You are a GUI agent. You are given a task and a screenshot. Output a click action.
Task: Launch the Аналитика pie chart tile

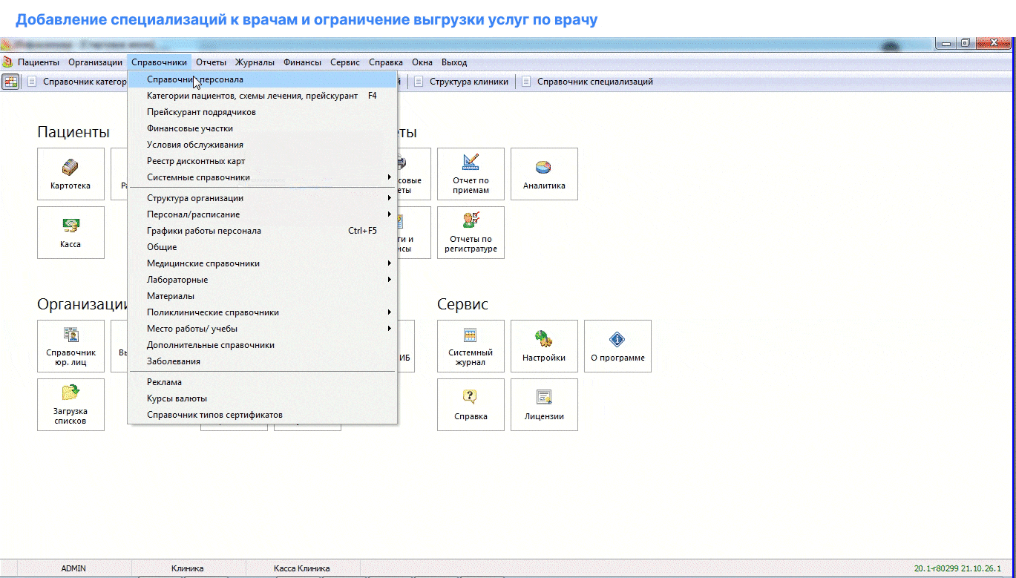click(x=544, y=174)
